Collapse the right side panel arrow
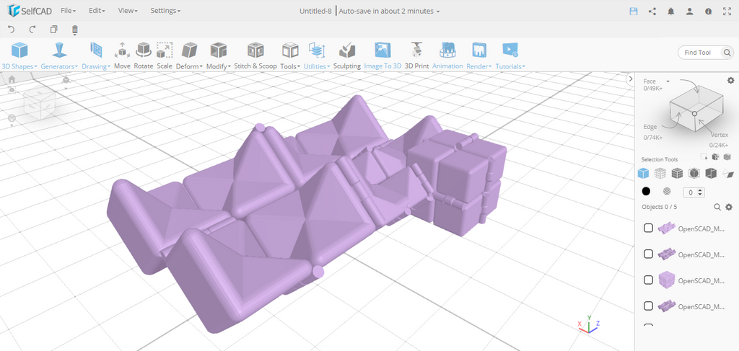 (631, 79)
